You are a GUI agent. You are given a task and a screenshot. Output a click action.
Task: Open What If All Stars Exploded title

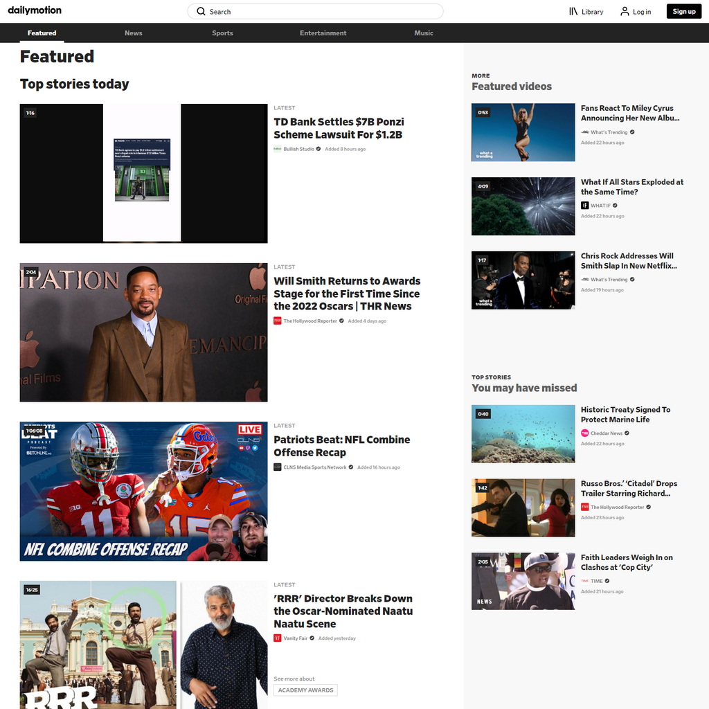(632, 187)
